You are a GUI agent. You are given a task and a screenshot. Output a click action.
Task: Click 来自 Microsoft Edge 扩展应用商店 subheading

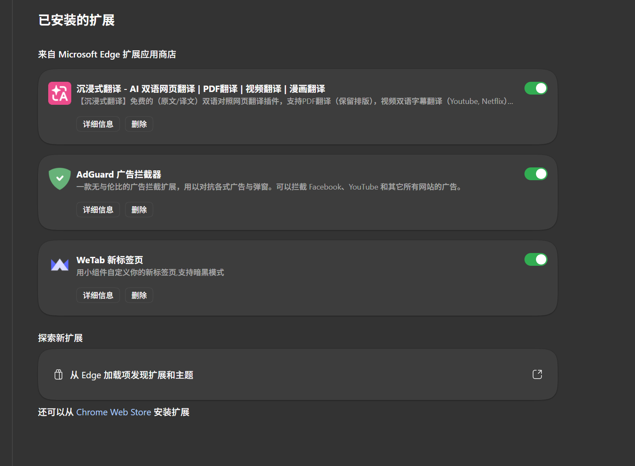(x=107, y=55)
